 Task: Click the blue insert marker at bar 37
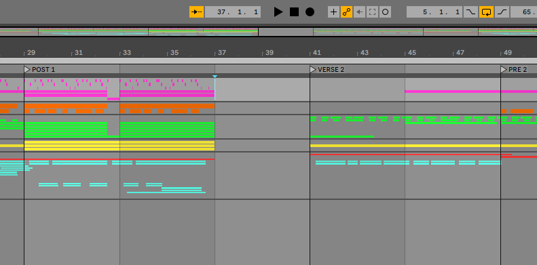click(215, 77)
